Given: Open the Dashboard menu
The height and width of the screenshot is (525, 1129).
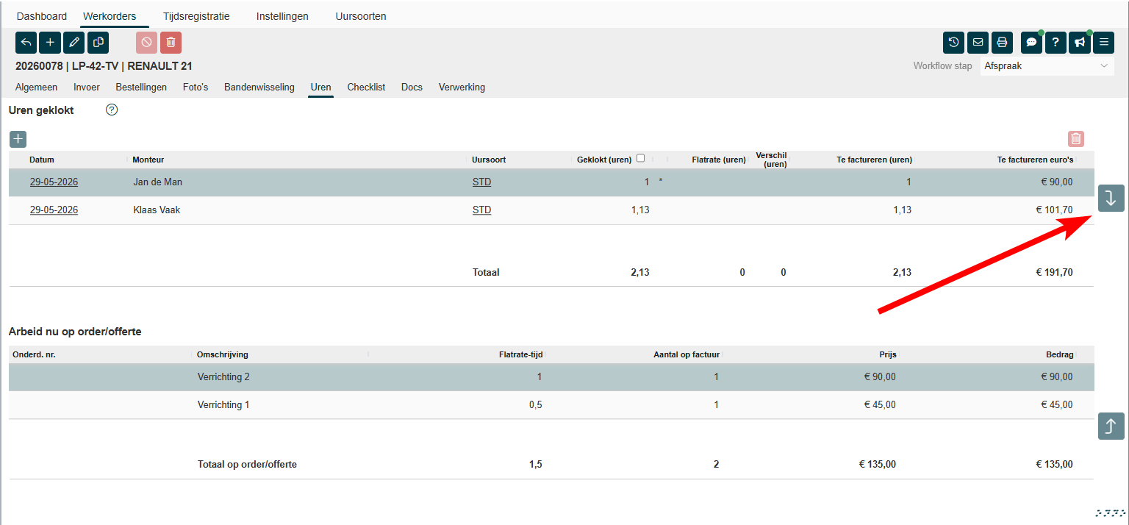Looking at the screenshot, I should (x=42, y=16).
